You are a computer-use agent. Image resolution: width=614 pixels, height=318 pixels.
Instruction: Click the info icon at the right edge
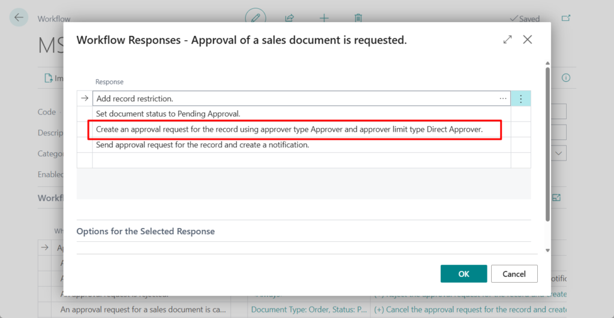565,78
